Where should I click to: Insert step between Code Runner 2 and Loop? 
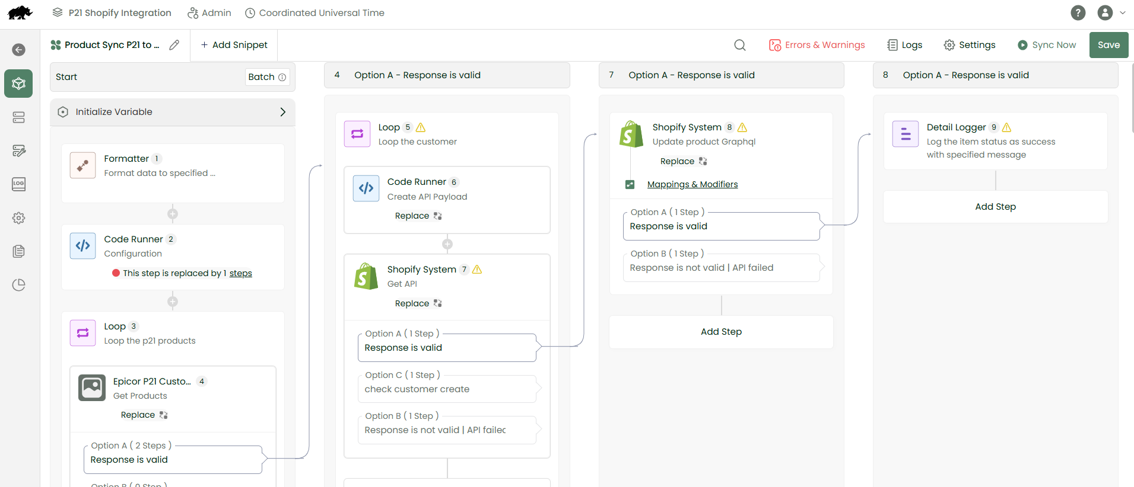[173, 302]
